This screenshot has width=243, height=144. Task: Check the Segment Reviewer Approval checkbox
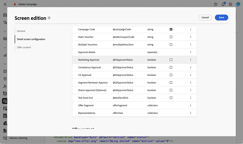click(x=171, y=83)
